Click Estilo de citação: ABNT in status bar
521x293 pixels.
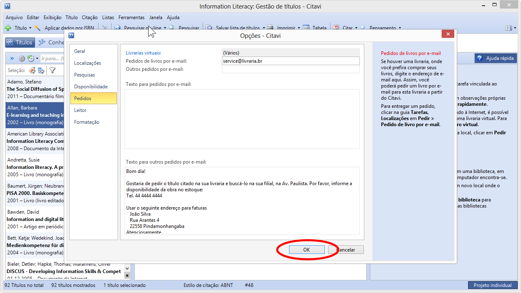[208, 285]
